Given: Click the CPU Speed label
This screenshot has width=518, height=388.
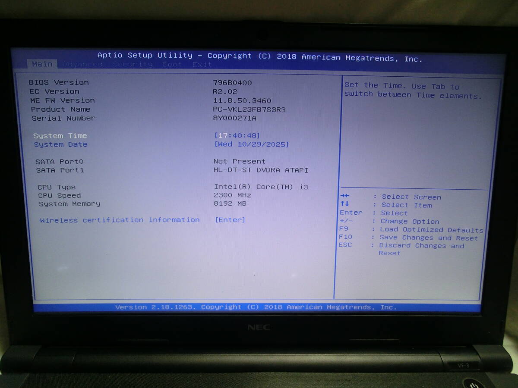Looking at the screenshot, I should [59, 195].
